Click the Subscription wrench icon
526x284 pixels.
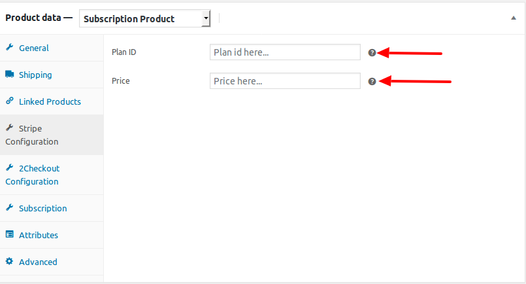point(10,207)
